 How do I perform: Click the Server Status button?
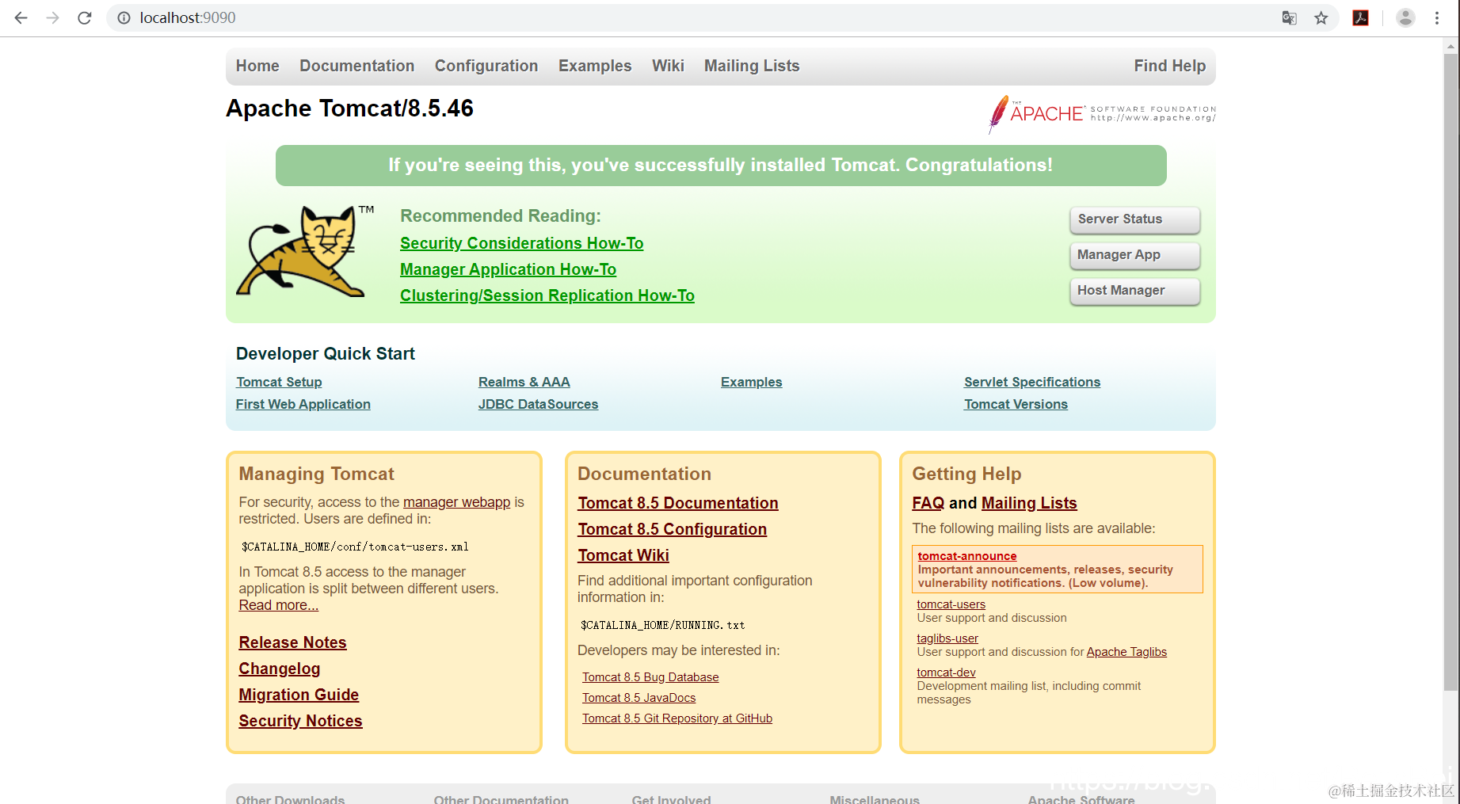1134,219
